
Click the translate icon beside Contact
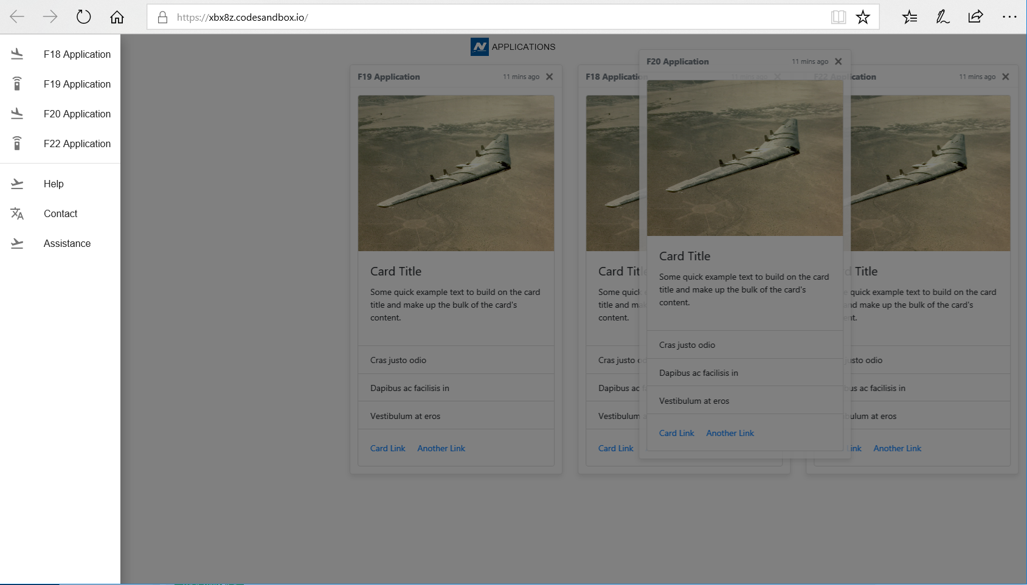pyautogui.click(x=17, y=213)
